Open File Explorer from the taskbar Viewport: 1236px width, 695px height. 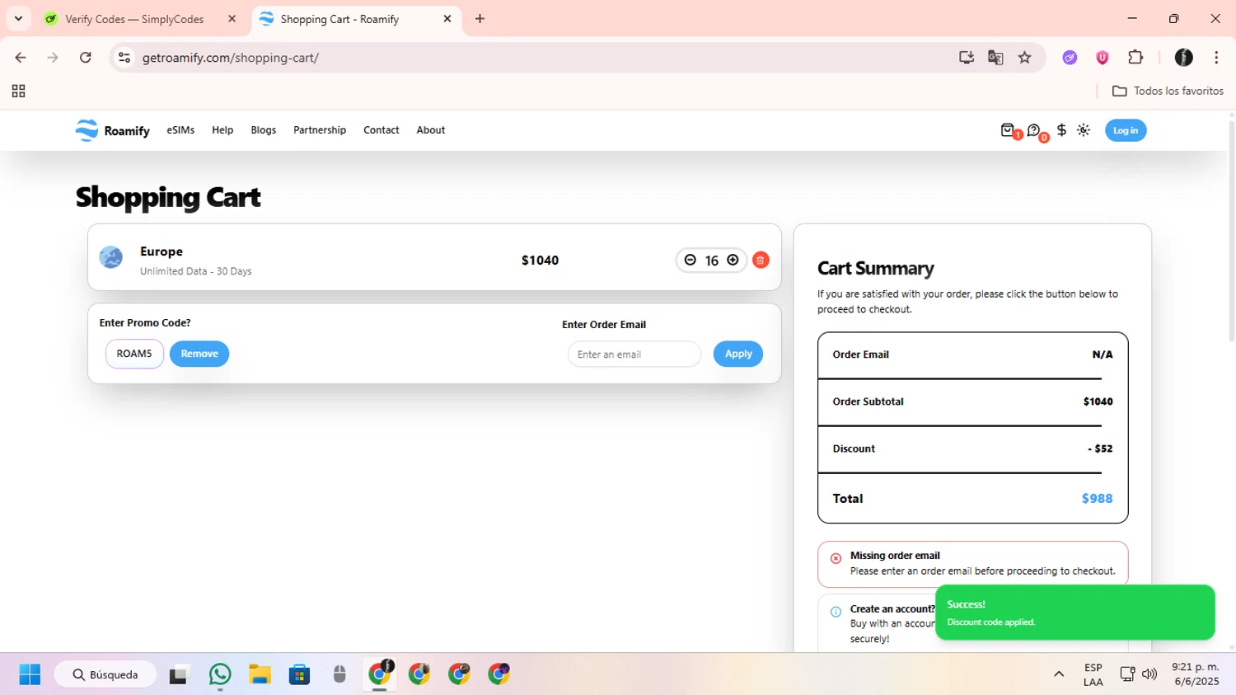tap(260, 674)
